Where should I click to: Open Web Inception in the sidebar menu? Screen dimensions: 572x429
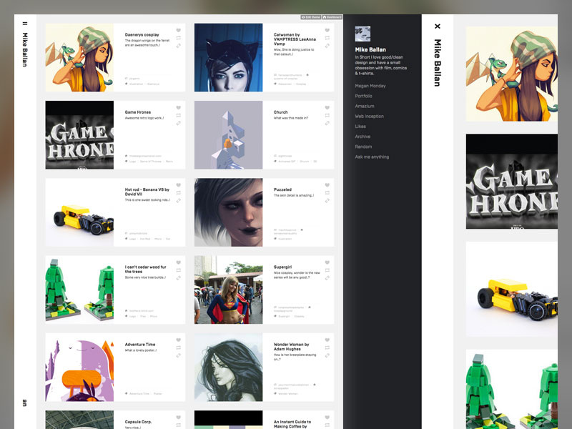point(369,117)
